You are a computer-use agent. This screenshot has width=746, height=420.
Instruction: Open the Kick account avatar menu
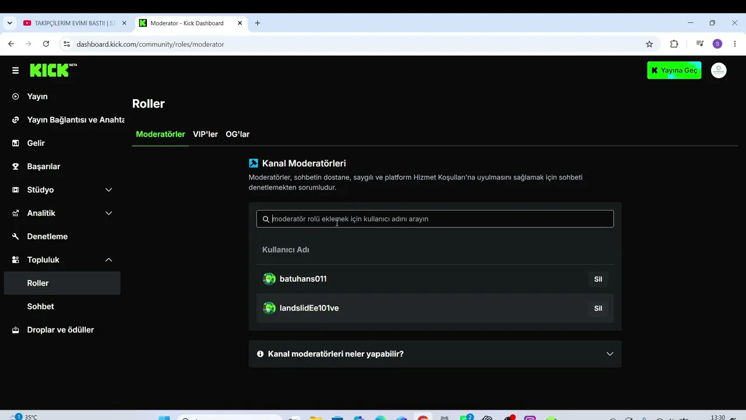(719, 71)
